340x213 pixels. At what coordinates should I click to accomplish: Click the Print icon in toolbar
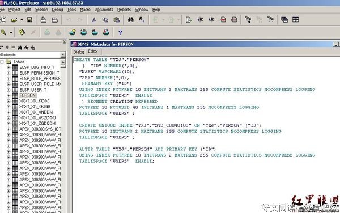[44, 20]
